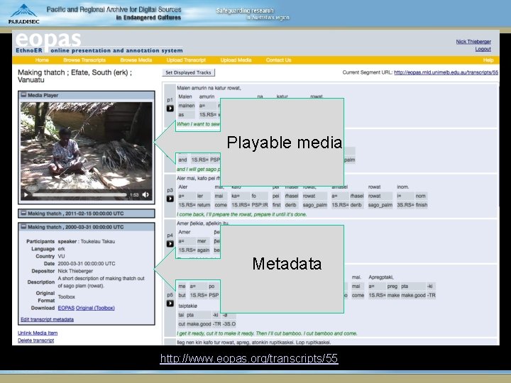Open Browse Media in the navigation bar
The width and height of the screenshot is (511, 383).
(136, 60)
